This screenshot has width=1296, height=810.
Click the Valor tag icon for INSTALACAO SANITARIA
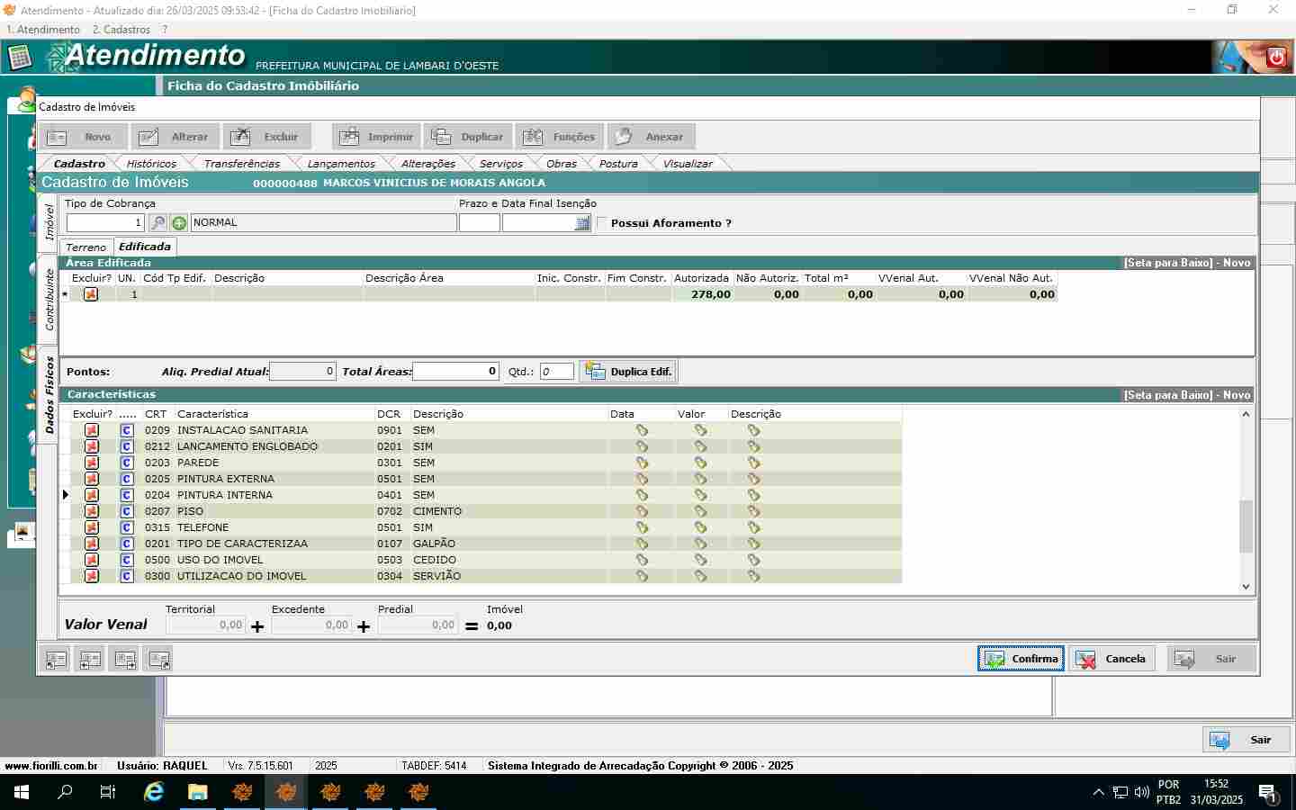[700, 430]
